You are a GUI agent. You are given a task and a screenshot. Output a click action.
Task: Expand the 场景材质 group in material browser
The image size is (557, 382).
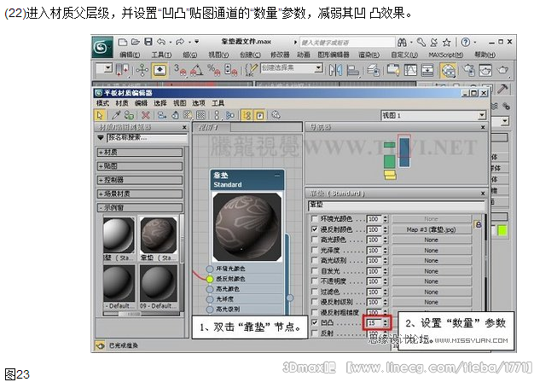tap(140, 194)
